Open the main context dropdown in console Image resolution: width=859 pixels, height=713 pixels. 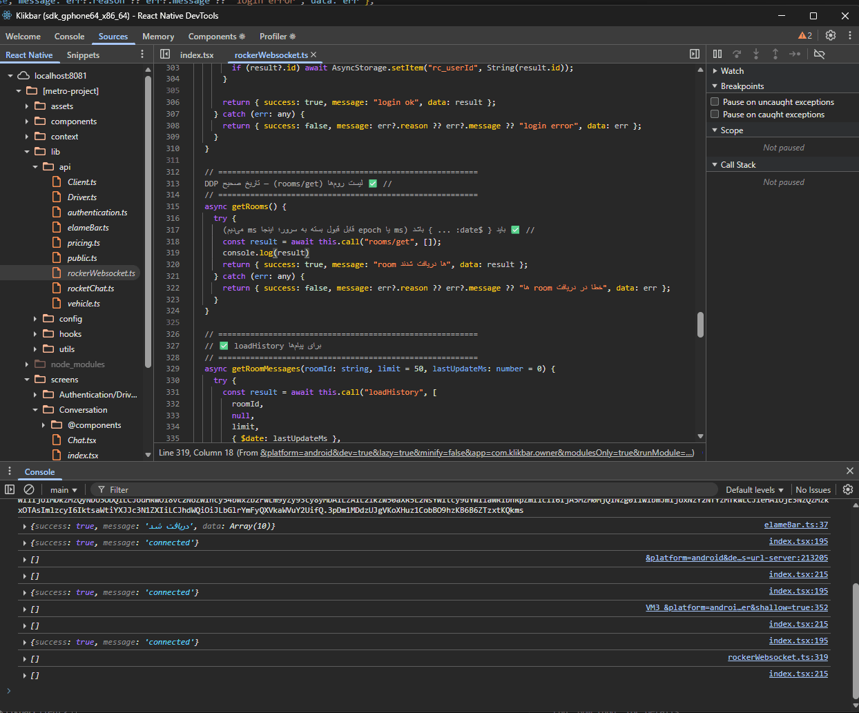click(x=64, y=489)
